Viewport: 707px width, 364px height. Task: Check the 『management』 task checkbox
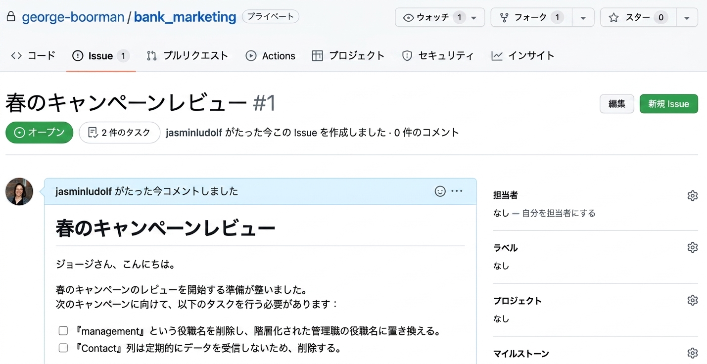click(63, 331)
